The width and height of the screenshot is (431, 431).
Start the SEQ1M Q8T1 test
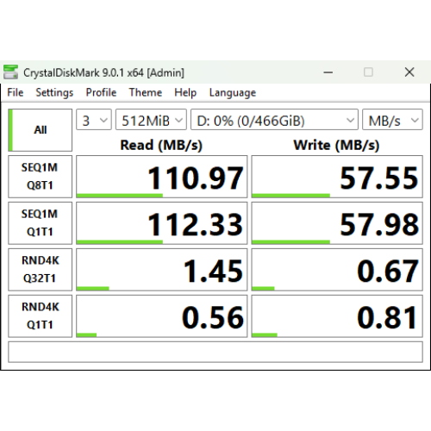(40, 177)
